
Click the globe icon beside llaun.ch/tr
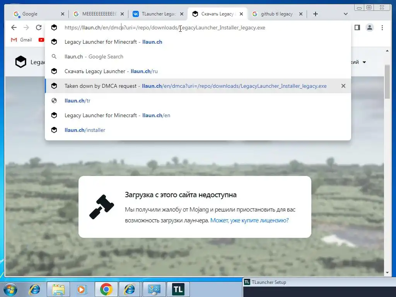tap(54, 101)
